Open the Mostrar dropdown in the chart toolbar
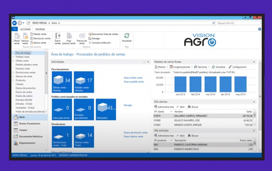Image resolution: width=272 pixels, height=171 pixels. (161, 67)
